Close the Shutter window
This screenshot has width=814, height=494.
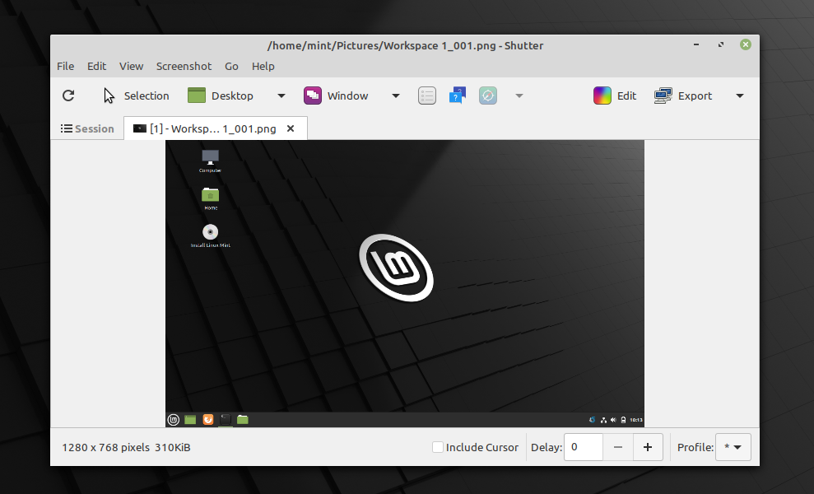click(746, 44)
